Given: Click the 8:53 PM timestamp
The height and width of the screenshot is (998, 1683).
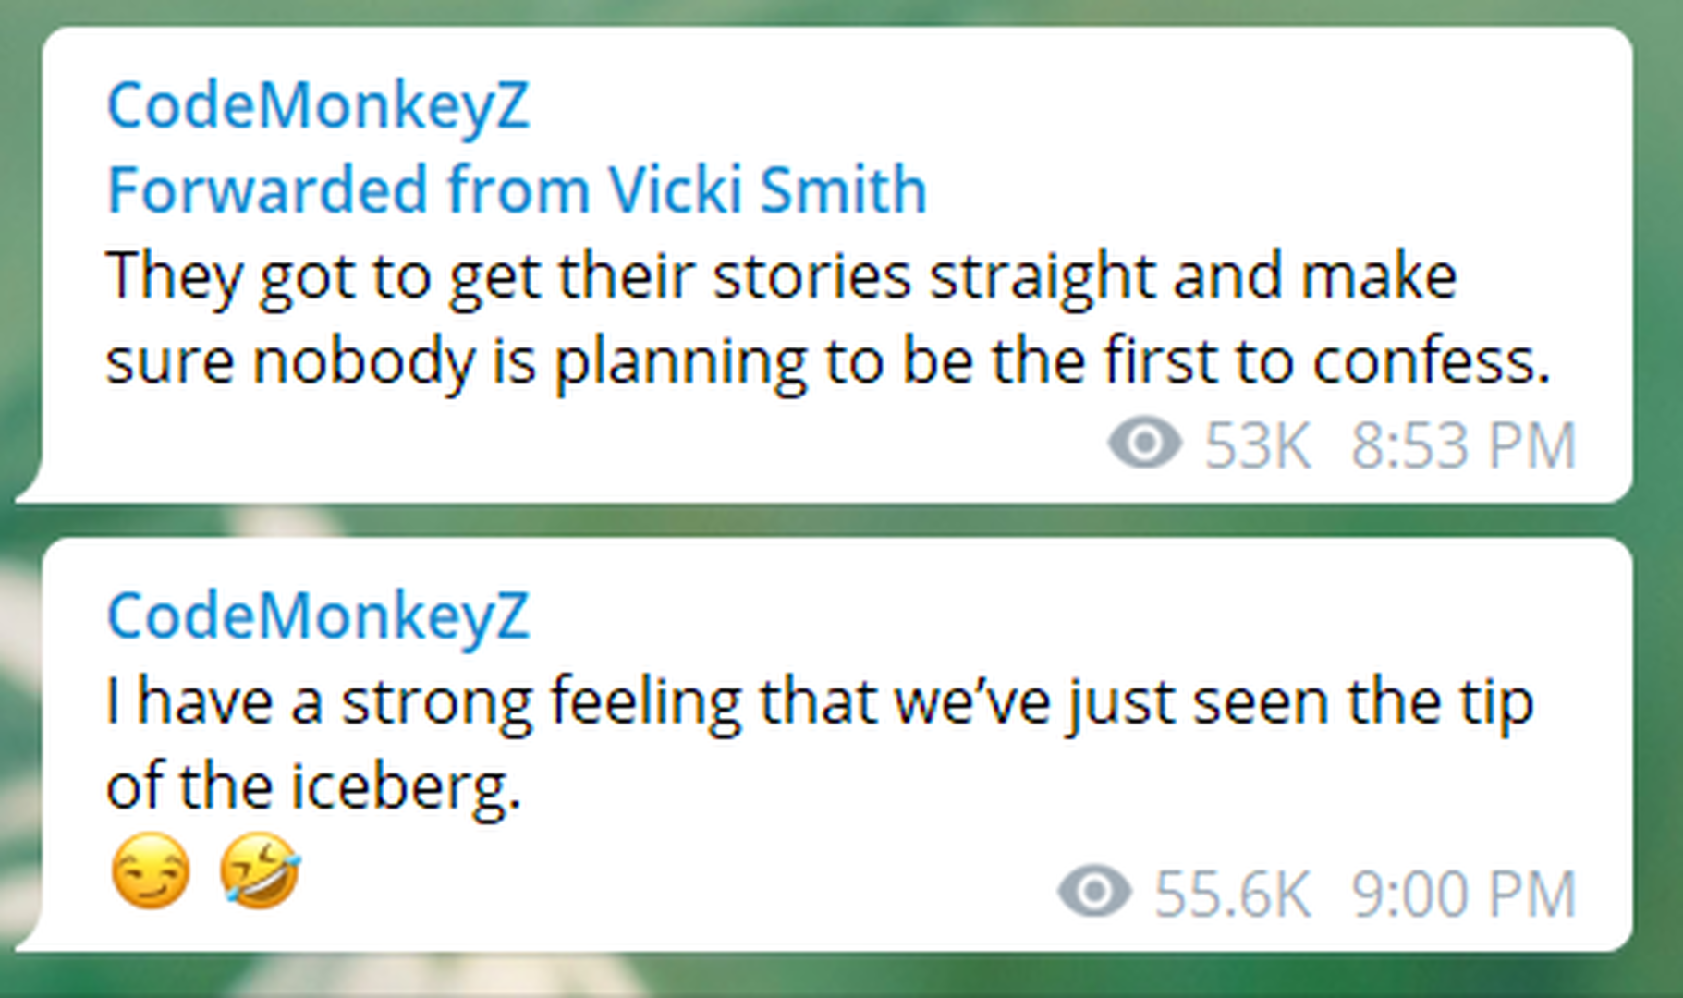Looking at the screenshot, I should pyautogui.click(x=1463, y=445).
